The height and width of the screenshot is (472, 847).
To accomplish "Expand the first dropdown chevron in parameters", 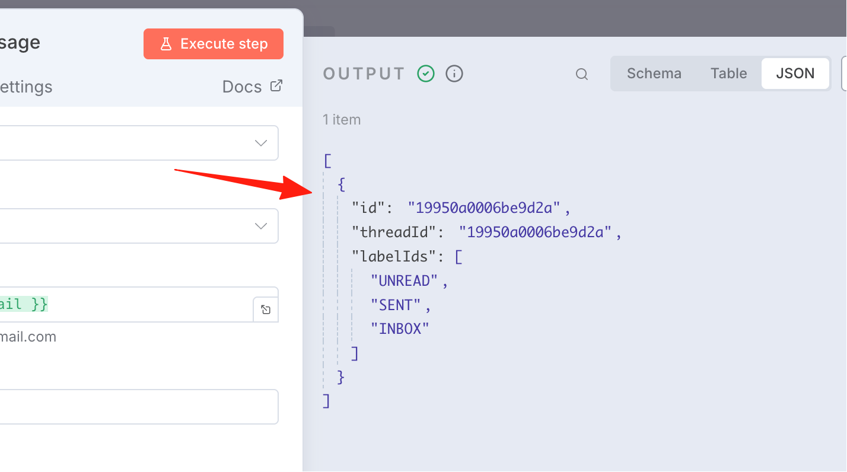I will pos(260,143).
